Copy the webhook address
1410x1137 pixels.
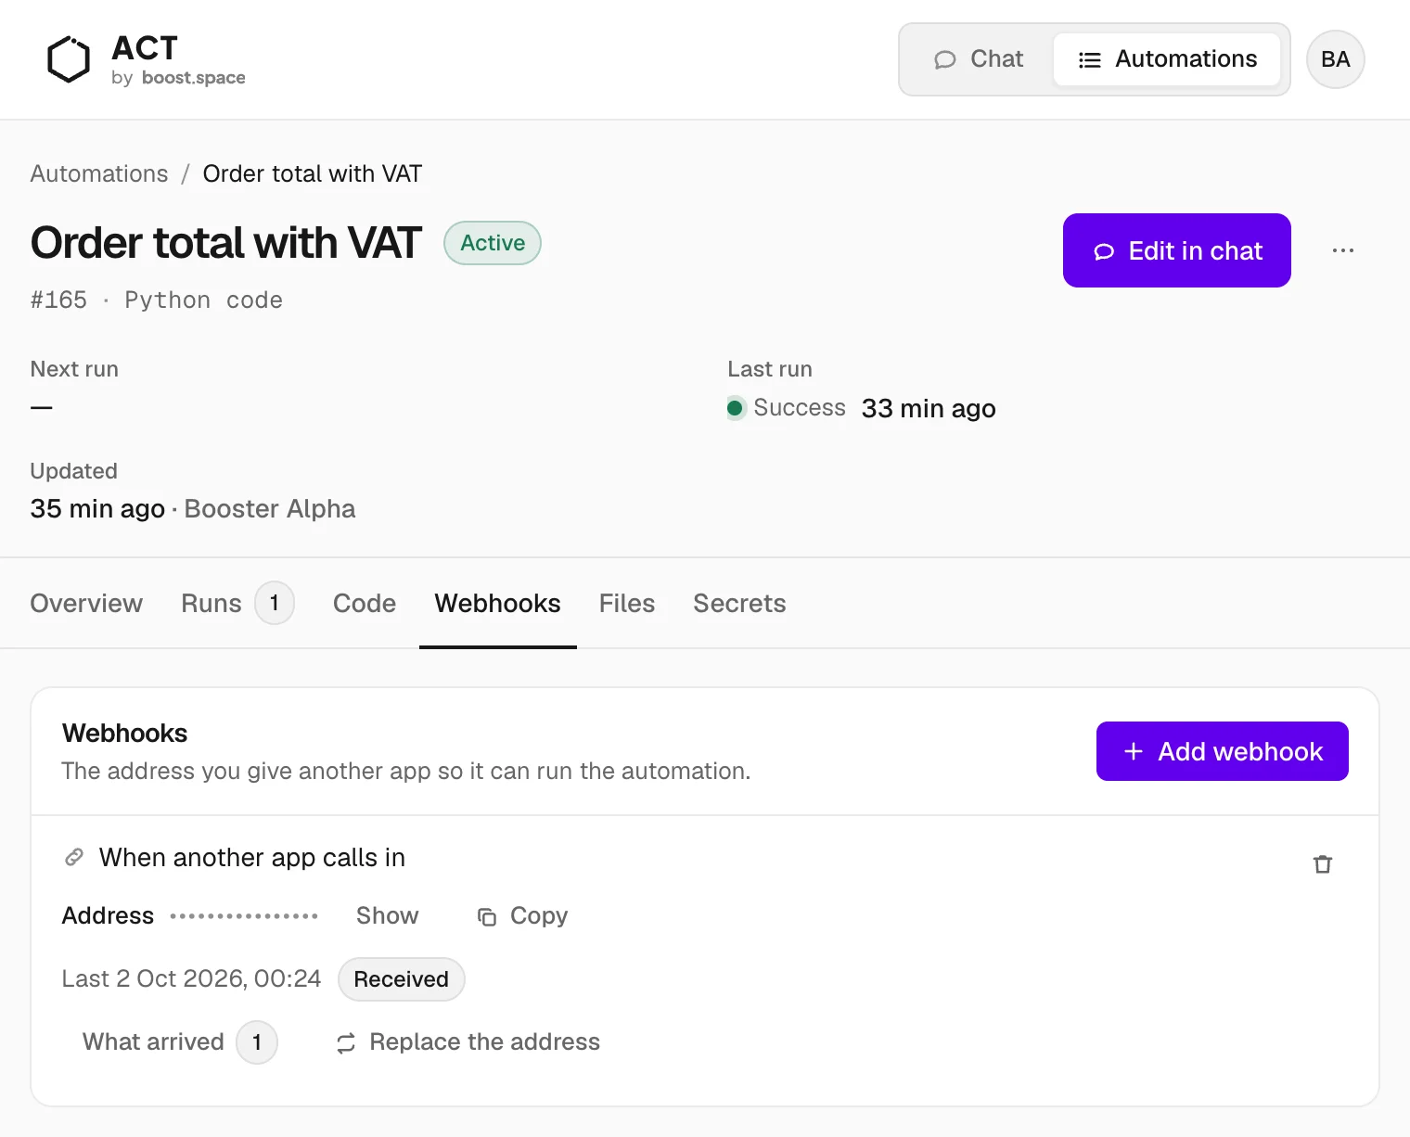tap(522, 915)
